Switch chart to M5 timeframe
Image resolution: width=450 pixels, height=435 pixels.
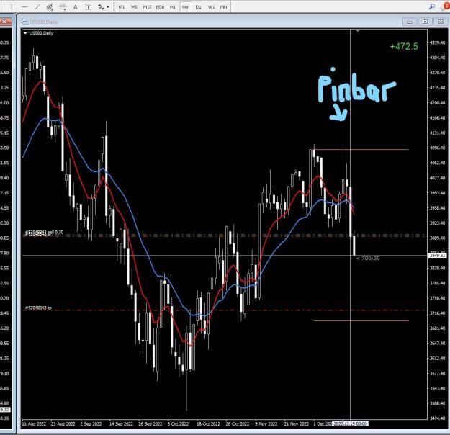click(x=134, y=7)
